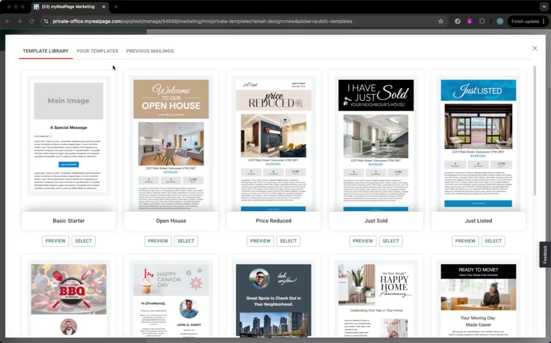Close the template library dialog
Viewport: 551px width, 343px height.
[534, 48]
